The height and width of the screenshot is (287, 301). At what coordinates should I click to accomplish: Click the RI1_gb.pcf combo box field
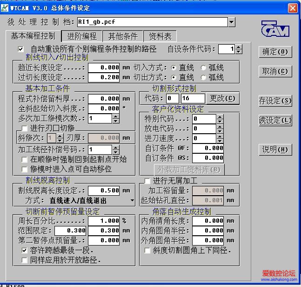tap(153, 22)
